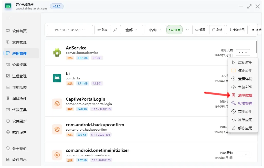Choose 冻结应用 from the context menu
Screen dimensions: 264x168
pyautogui.click(x=243, y=120)
